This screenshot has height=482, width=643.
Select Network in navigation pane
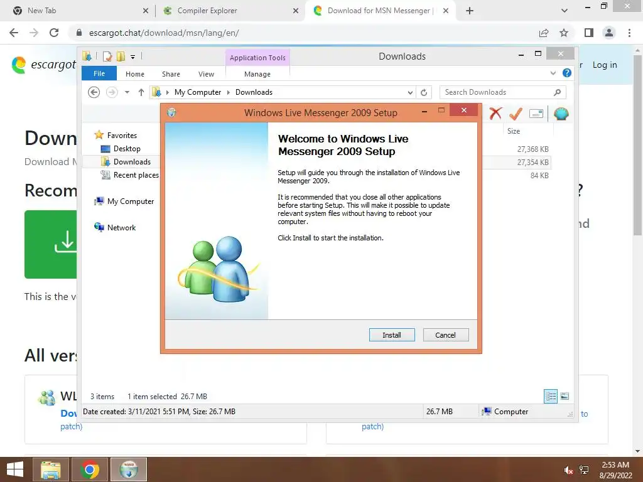pos(121,227)
